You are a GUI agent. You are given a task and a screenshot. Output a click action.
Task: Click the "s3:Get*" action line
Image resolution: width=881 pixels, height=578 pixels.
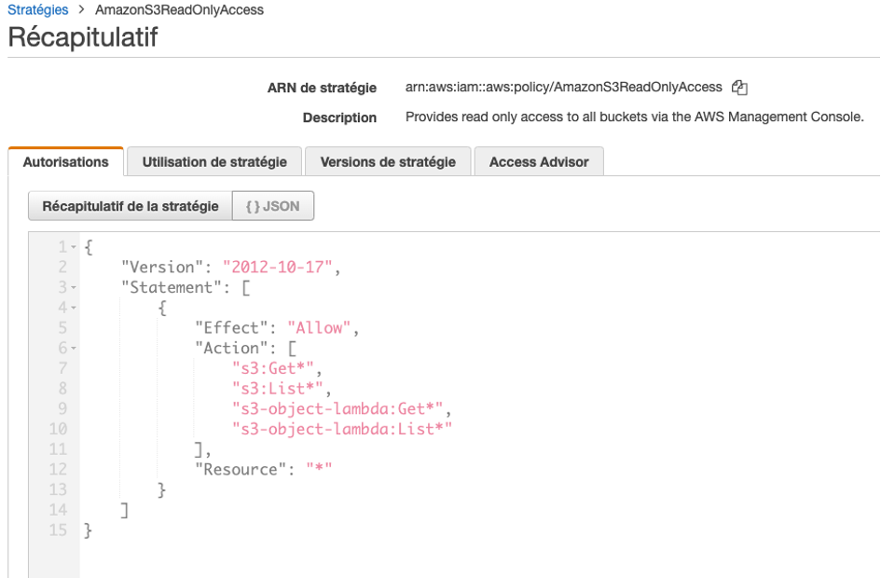coord(273,368)
